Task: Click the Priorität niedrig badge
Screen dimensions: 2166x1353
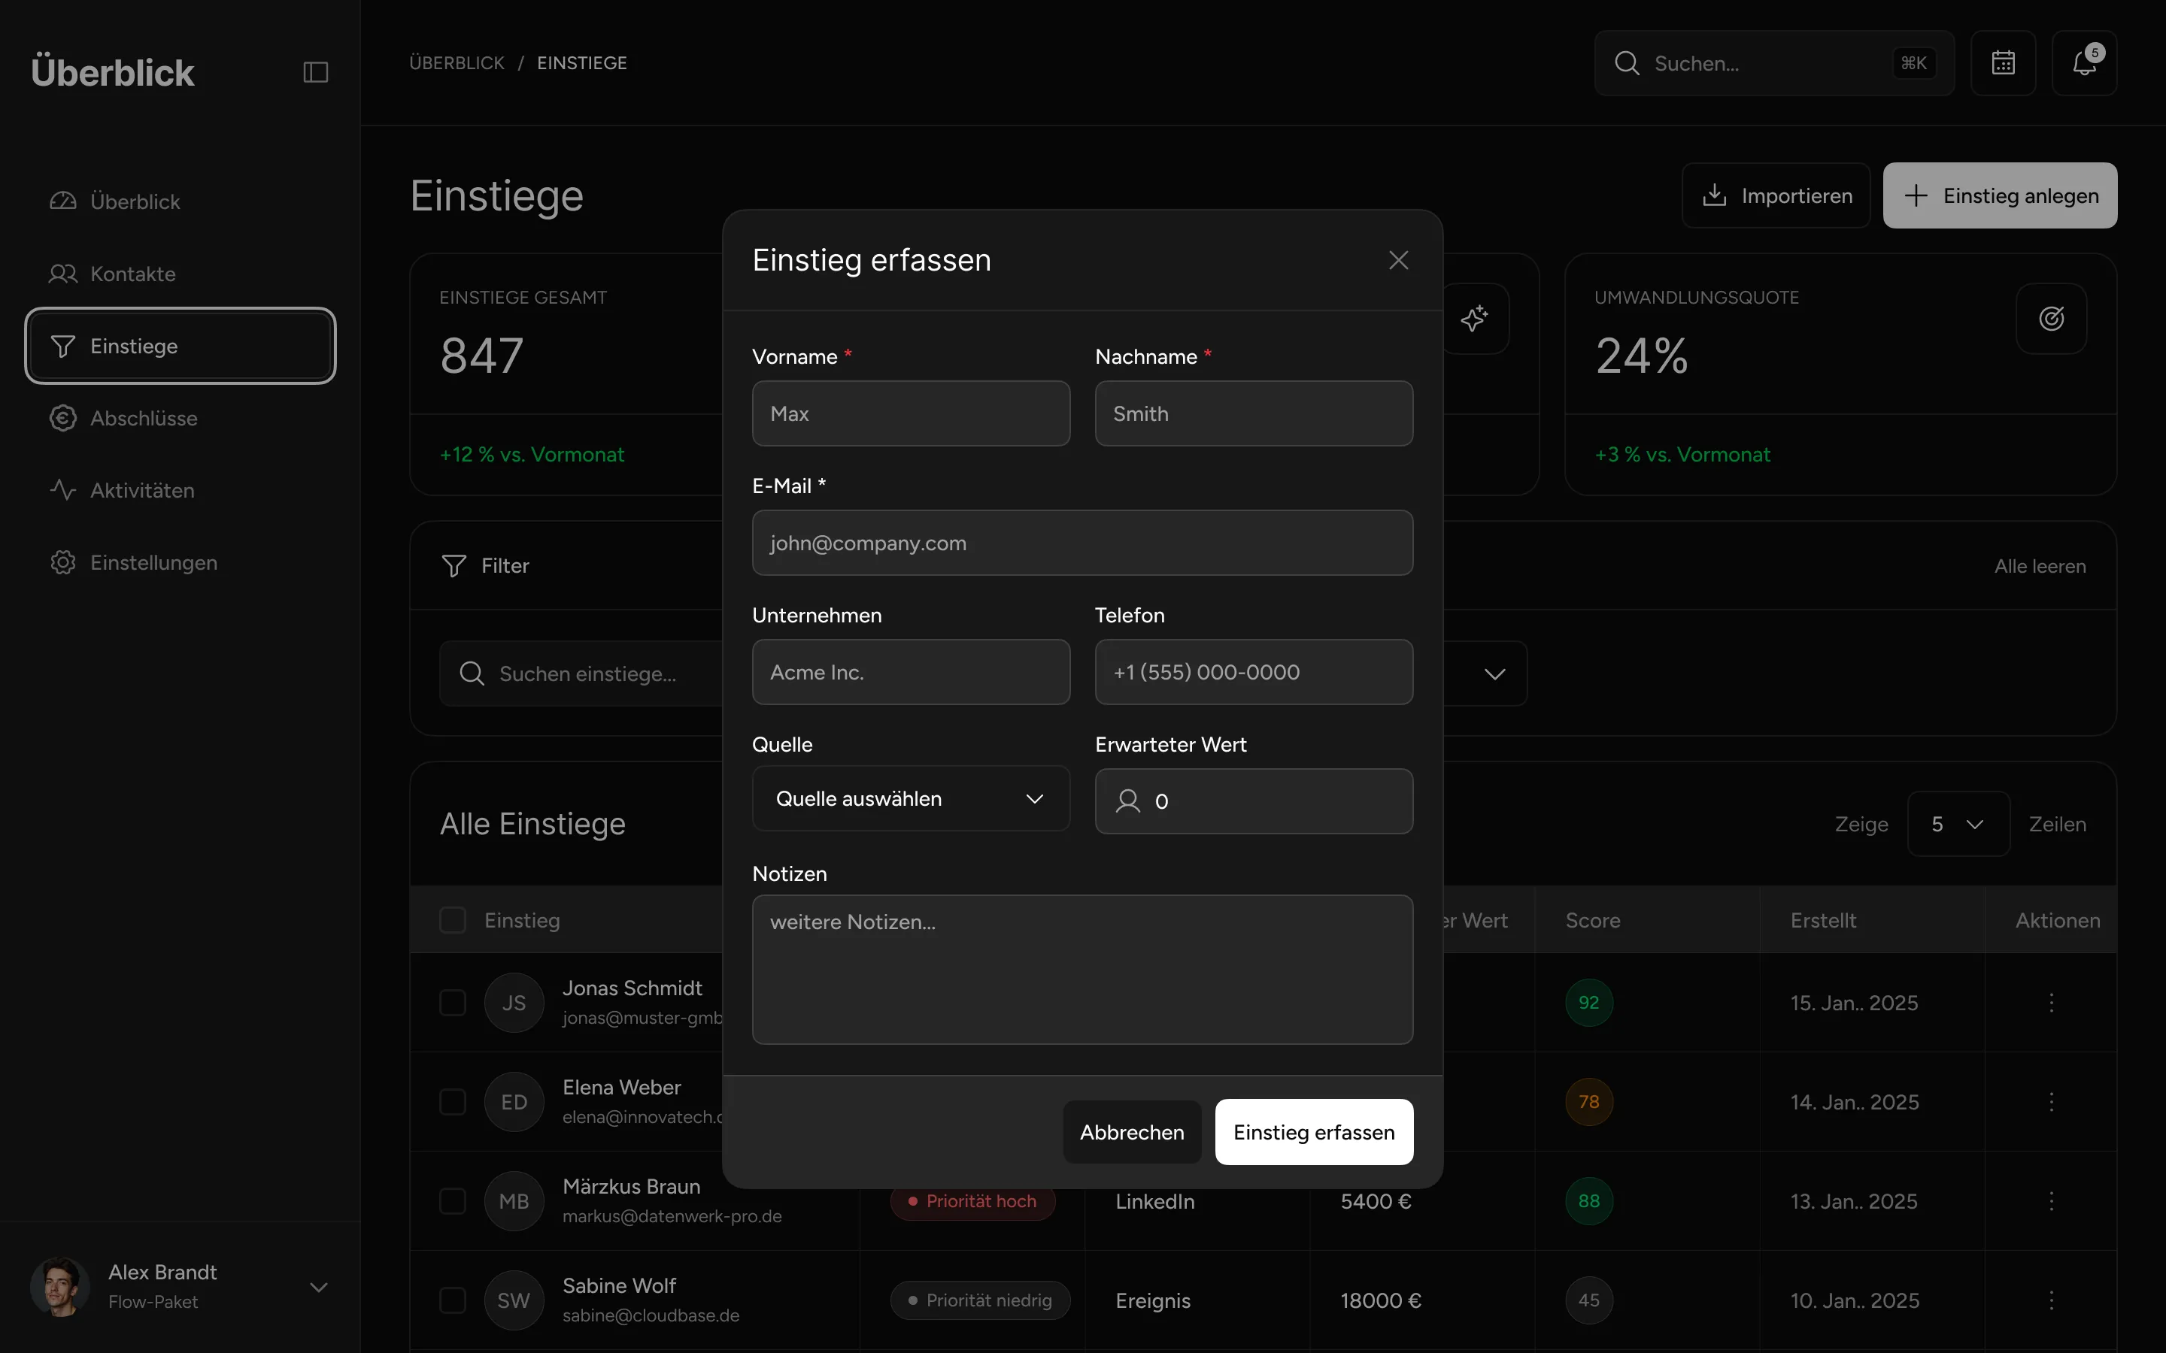Action: point(980,1300)
